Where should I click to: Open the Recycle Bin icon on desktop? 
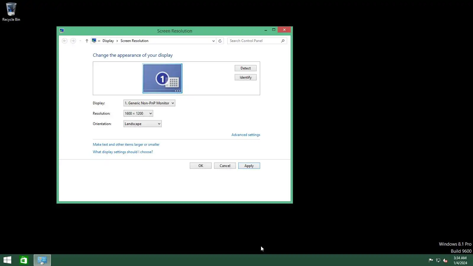point(11,12)
